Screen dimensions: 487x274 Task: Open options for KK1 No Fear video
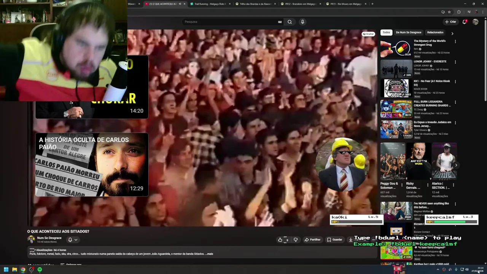(455, 81)
